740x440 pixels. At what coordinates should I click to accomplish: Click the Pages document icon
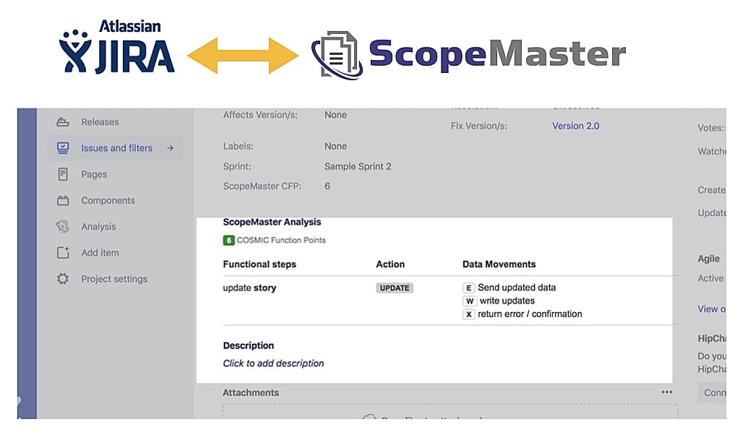point(63,174)
